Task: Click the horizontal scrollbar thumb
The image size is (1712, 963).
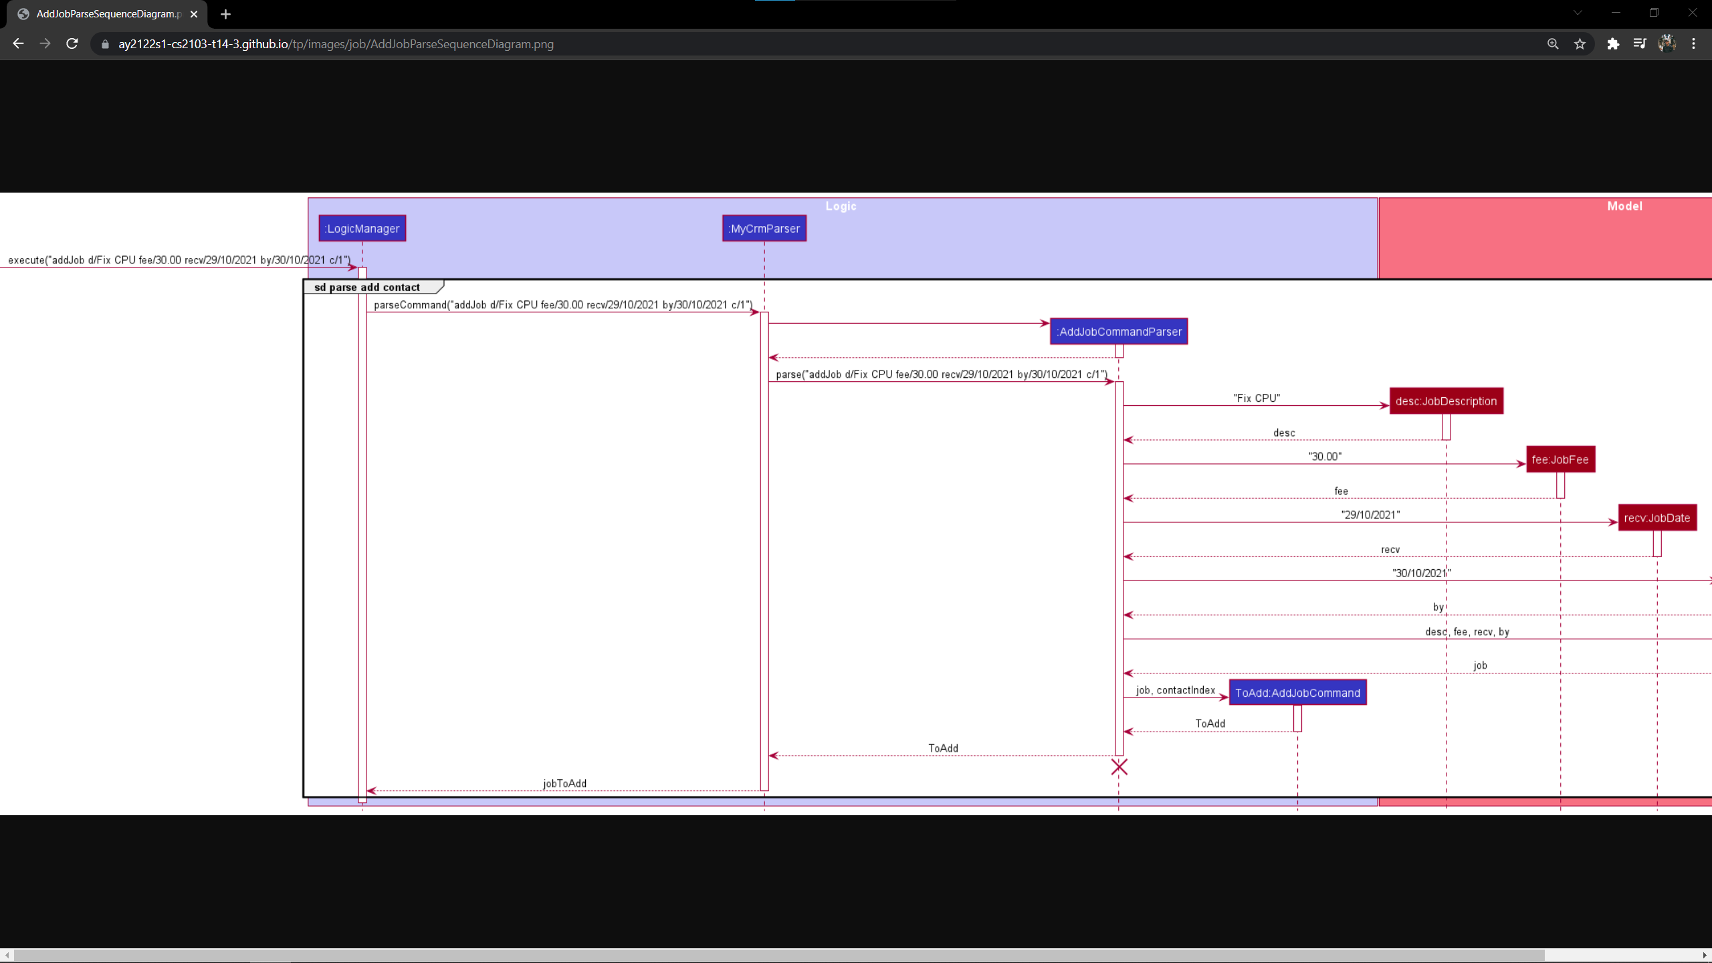Action: (778, 955)
